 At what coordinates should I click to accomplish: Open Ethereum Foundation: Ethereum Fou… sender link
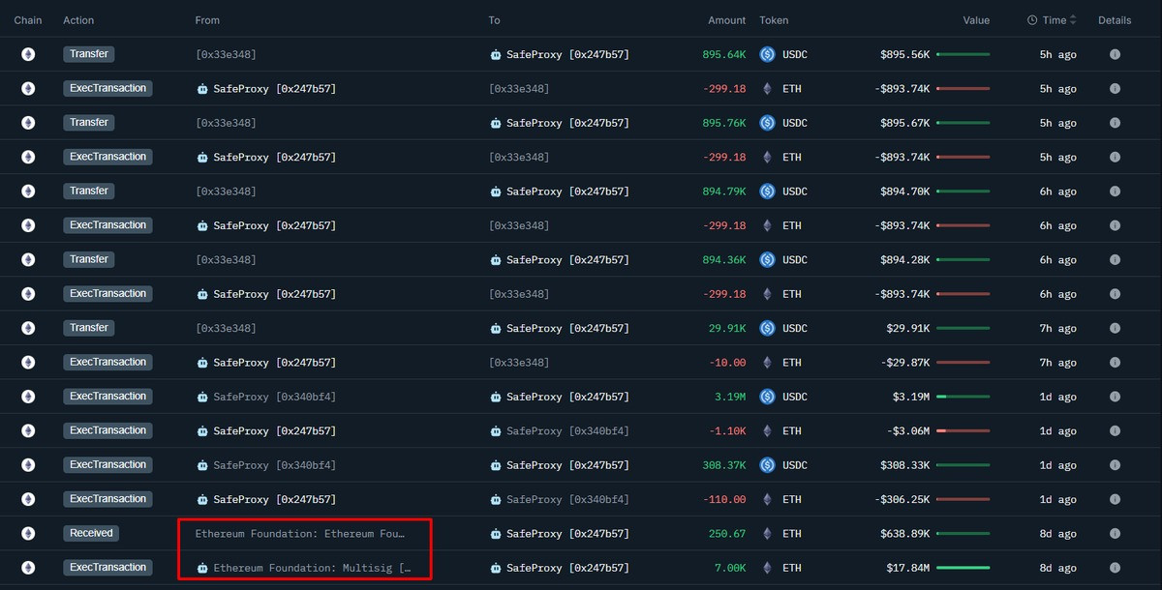pyautogui.click(x=300, y=534)
